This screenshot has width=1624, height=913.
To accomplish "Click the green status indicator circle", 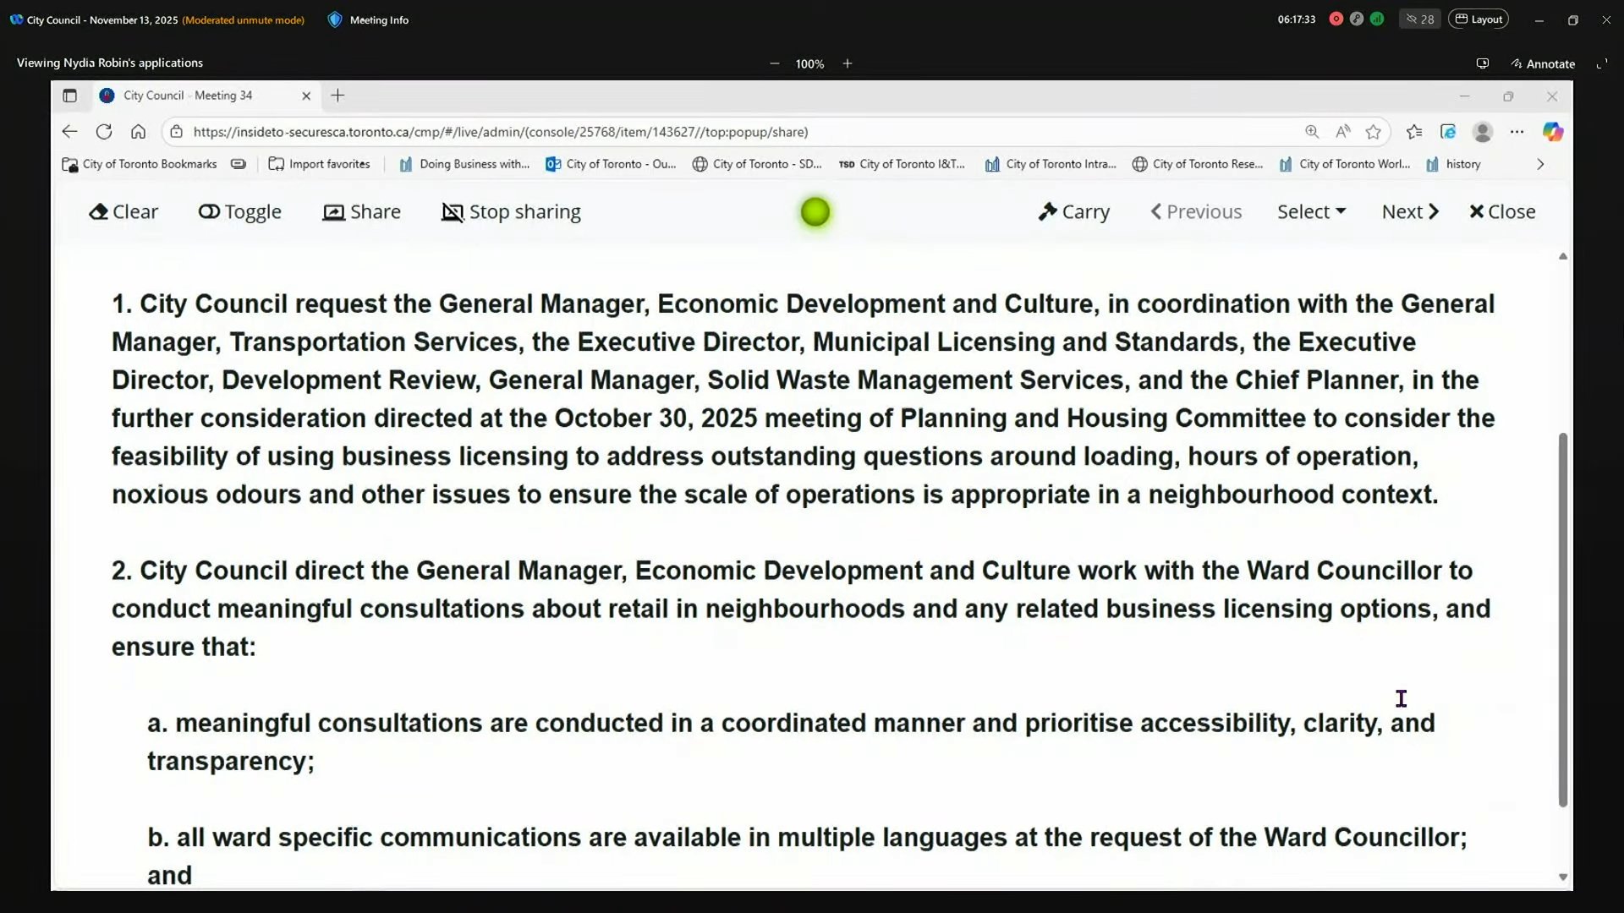I will pyautogui.click(x=815, y=212).
